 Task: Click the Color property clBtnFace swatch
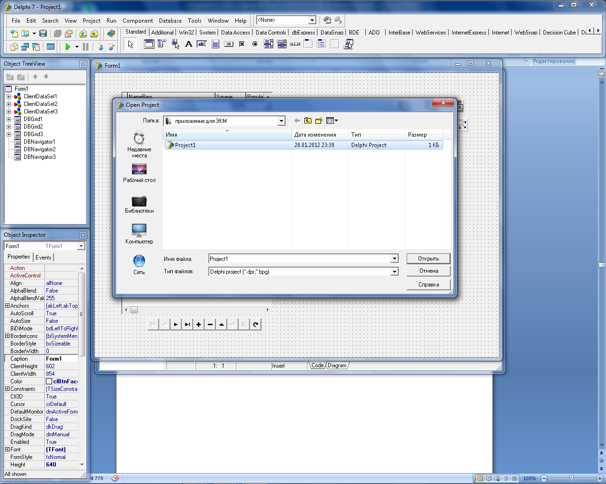(x=49, y=381)
